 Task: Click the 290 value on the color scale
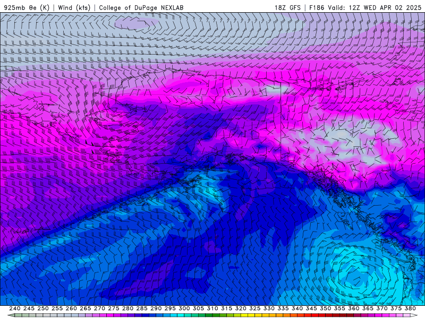point(156,308)
